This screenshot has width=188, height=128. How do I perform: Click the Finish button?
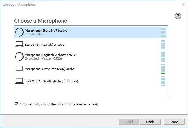coord(150,122)
